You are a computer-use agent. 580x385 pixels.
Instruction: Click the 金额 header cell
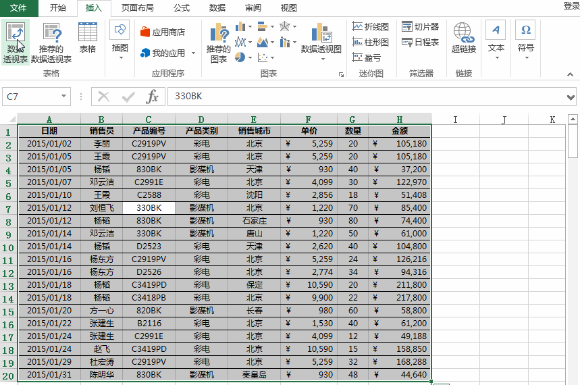point(400,131)
